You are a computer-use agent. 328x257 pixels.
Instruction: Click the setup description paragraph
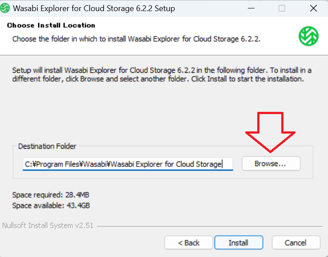pos(162,75)
